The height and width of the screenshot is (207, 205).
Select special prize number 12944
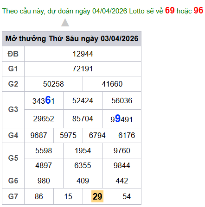(83, 54)
